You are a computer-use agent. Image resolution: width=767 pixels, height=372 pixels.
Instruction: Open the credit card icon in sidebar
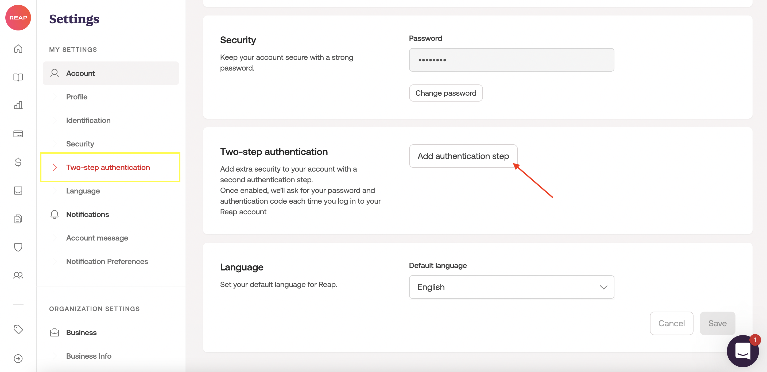[18, 134]
